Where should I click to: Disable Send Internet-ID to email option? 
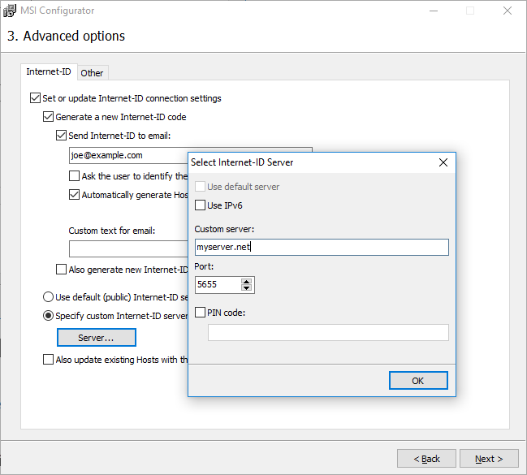[x=61, y=136]
